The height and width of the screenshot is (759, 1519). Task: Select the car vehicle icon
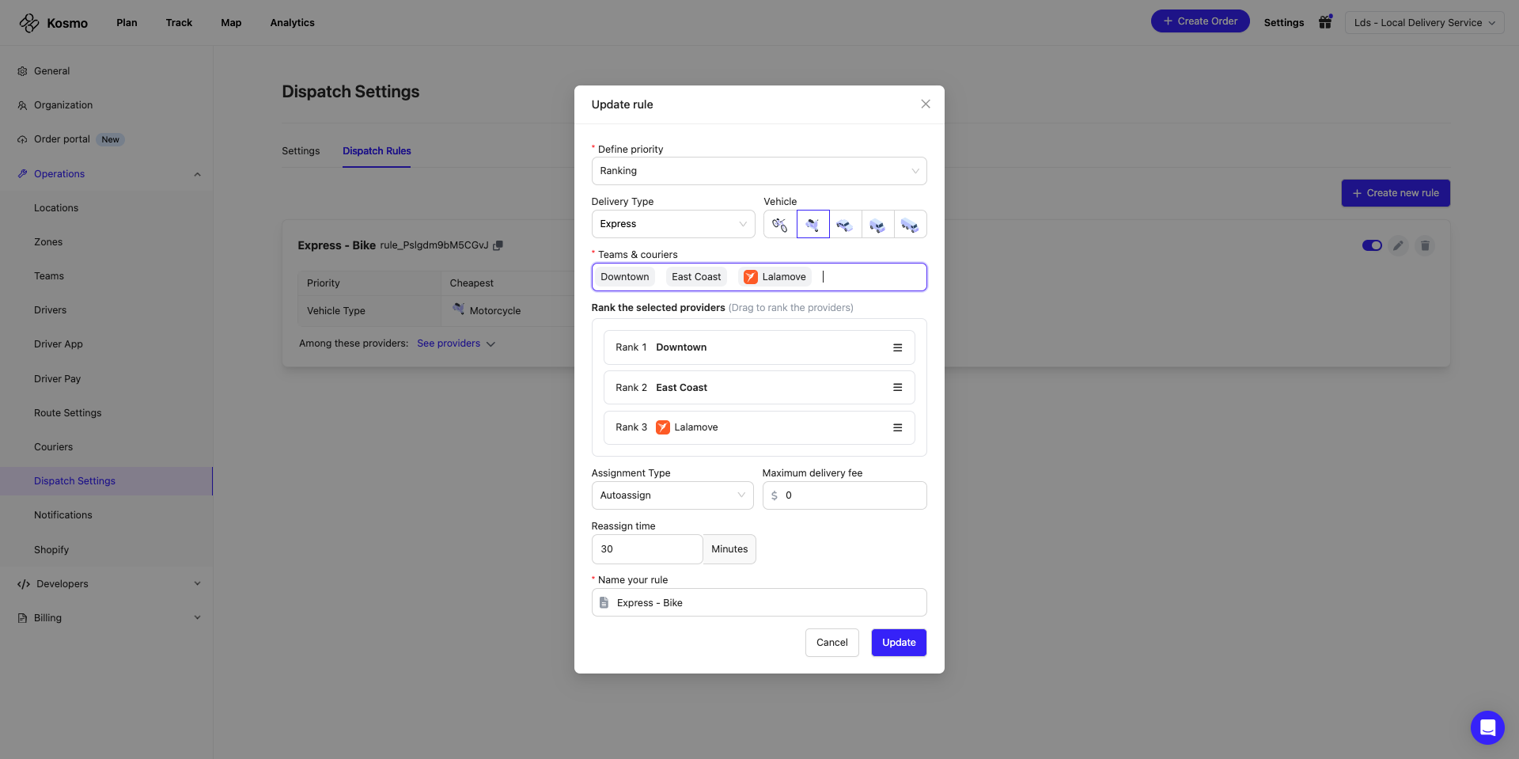click(845, 225)
